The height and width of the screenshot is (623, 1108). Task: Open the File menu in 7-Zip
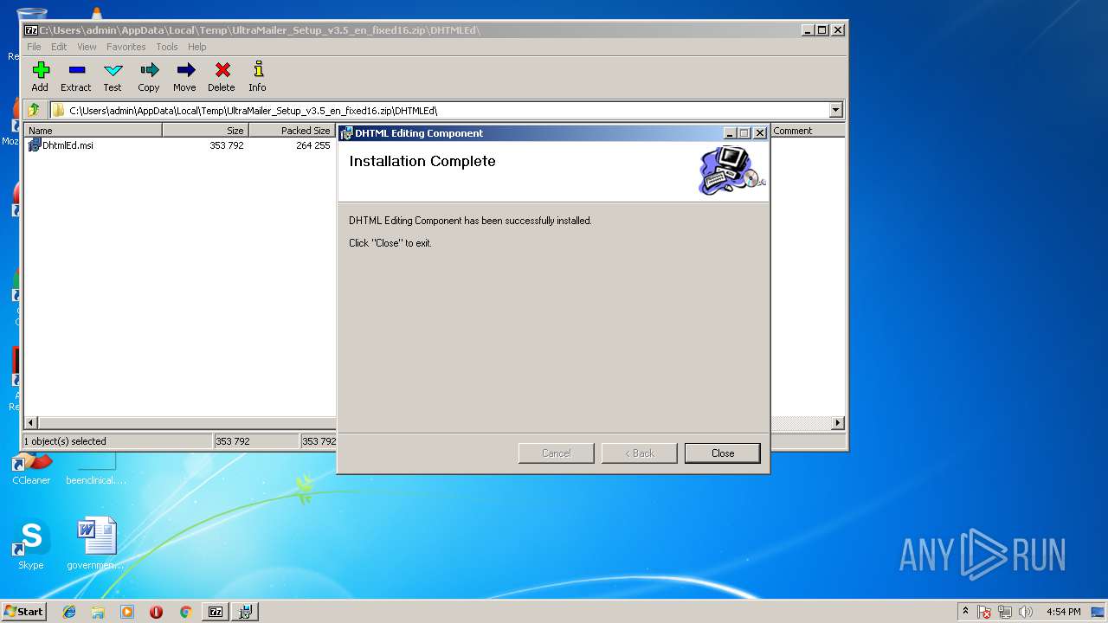tap(34, 47)
